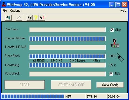
Task: Click the empty Post-Check progress bar
Action: (x=67, y=74)
